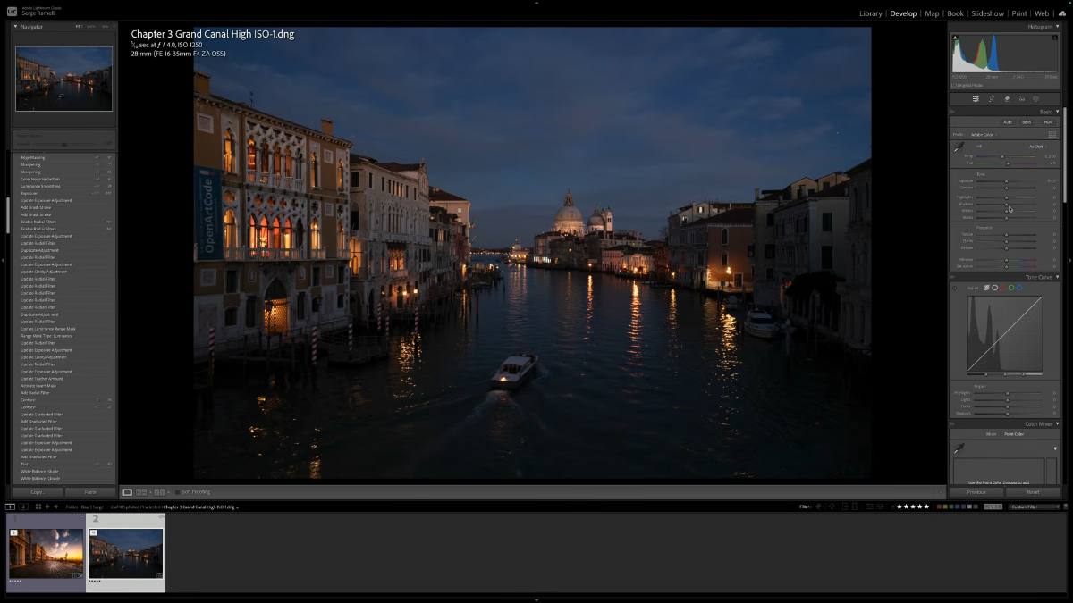
Task: Switch to the Develop module
Action: pos(903,13)
